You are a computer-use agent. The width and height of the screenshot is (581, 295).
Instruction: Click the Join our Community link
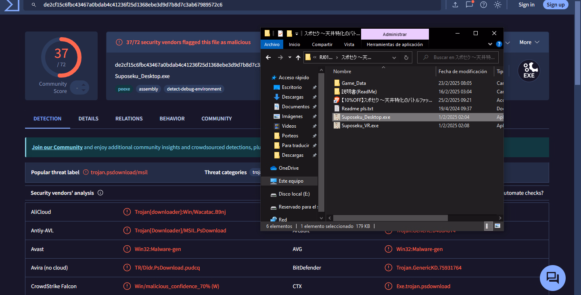point(57,147)
